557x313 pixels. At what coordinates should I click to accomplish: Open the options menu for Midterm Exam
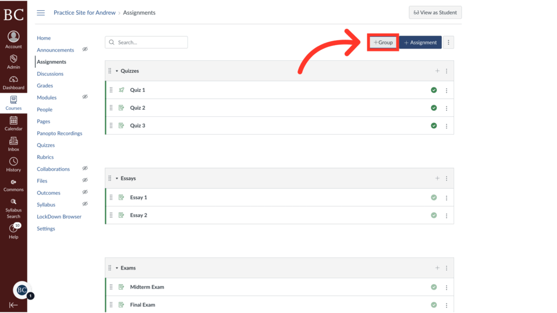tap(446, 287)
